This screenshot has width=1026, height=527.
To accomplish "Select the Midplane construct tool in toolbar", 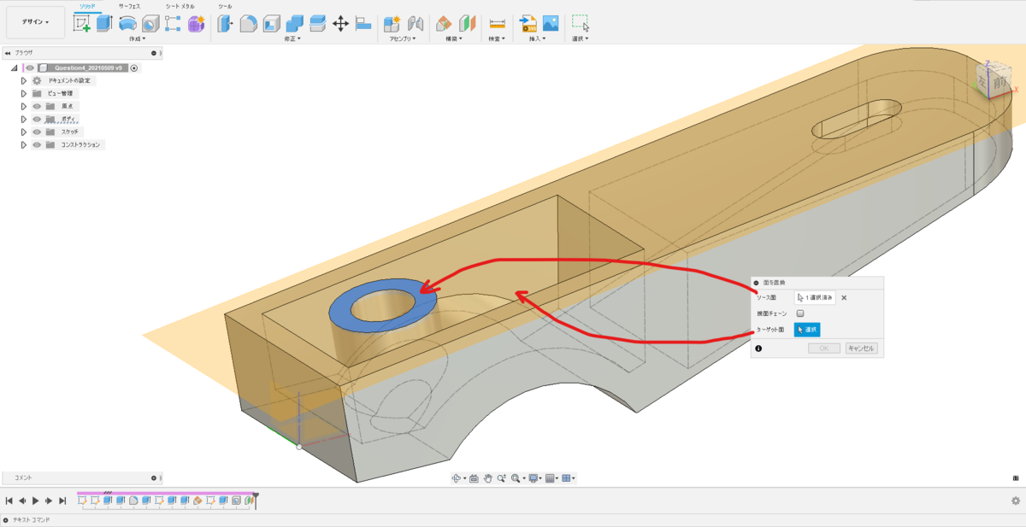I will (x=467, y=24).
